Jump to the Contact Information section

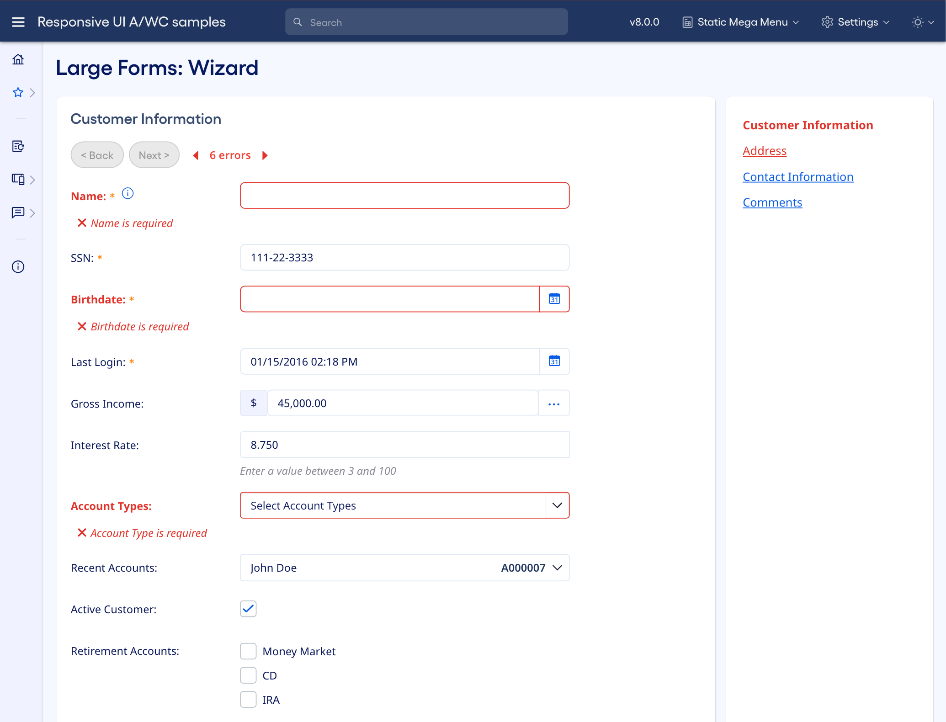[798, 177]
